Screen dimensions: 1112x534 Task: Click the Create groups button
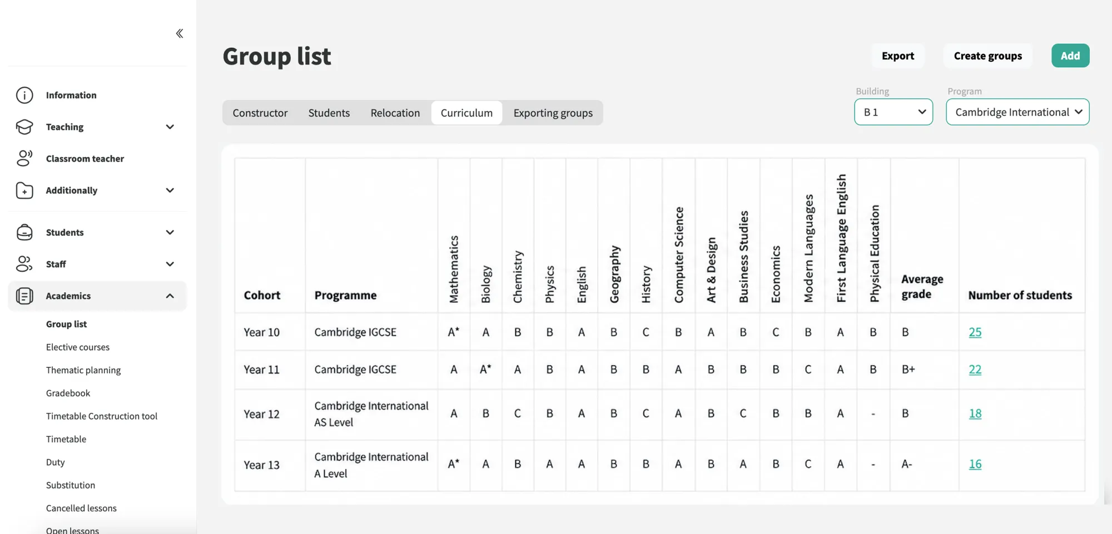(x=988, y=56)
